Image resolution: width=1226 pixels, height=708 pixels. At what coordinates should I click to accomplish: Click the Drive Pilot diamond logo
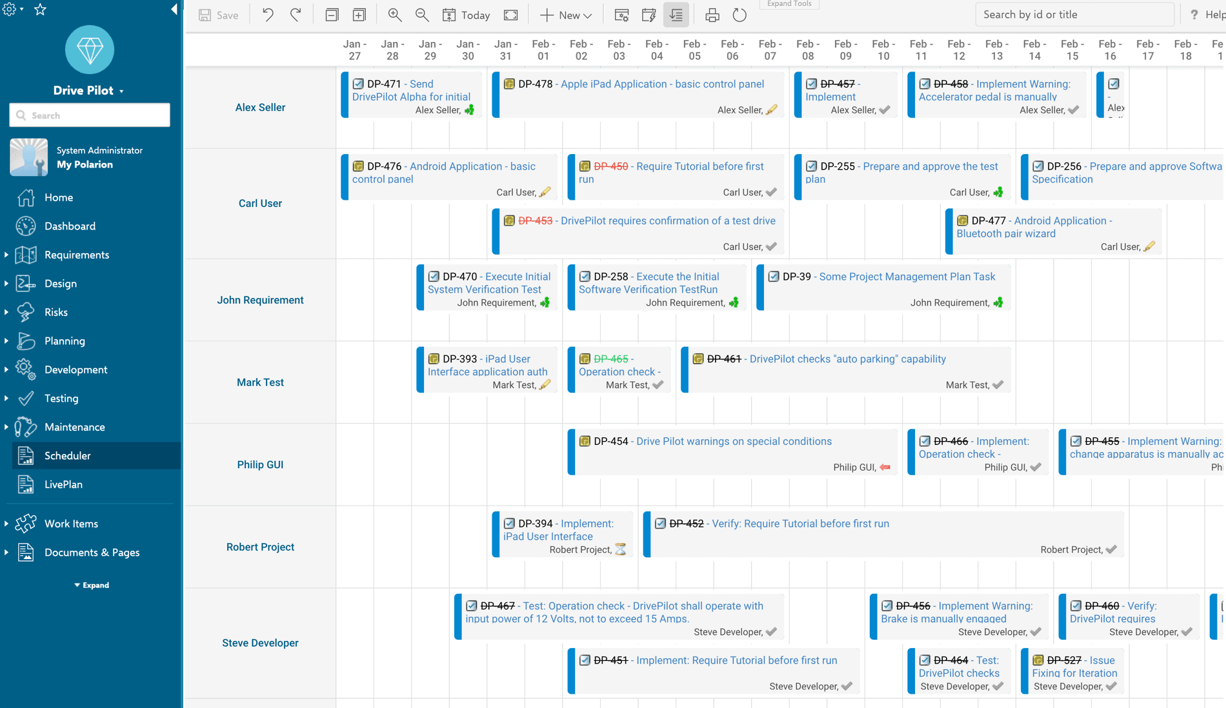pos(90,50)
